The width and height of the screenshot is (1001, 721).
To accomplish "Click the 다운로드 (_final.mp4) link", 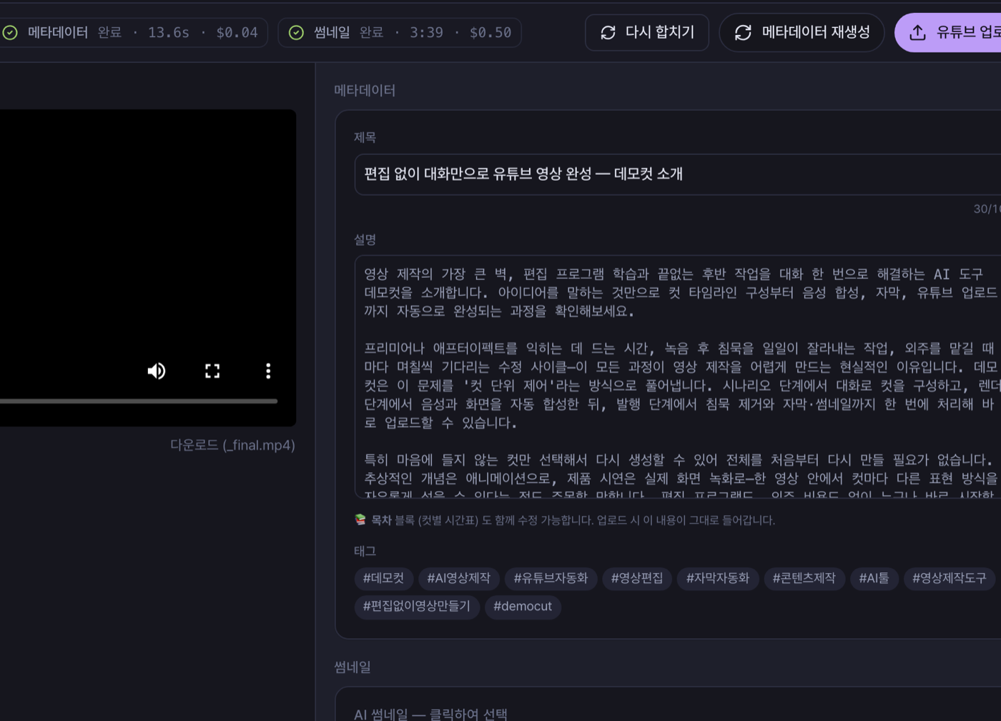I will 232,445.
